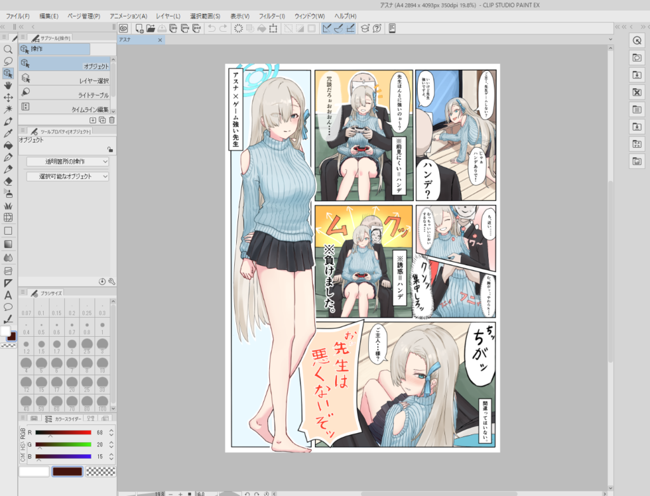Click the Redo arrow
Image resolution: width=650 pixels, height=496 pixels.
[223, 28]
